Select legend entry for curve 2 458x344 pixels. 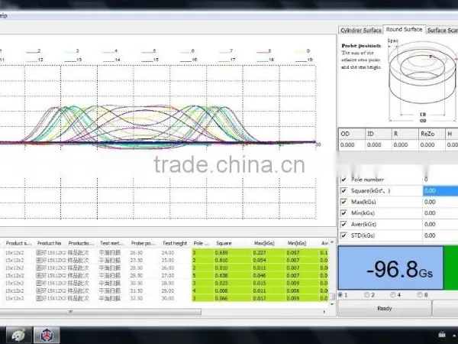34,51
